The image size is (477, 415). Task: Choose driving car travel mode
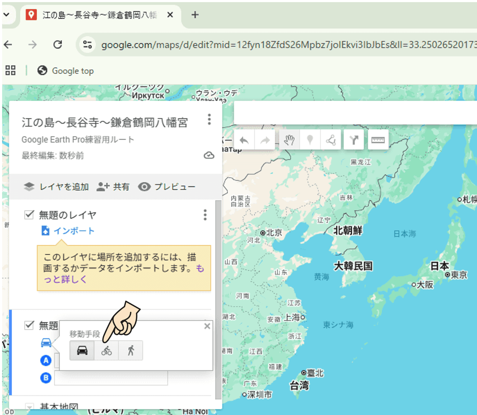[x=82, y=351]
